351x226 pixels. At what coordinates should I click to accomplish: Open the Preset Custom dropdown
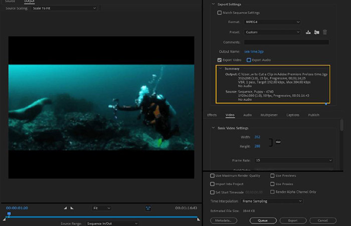[272, 32]
